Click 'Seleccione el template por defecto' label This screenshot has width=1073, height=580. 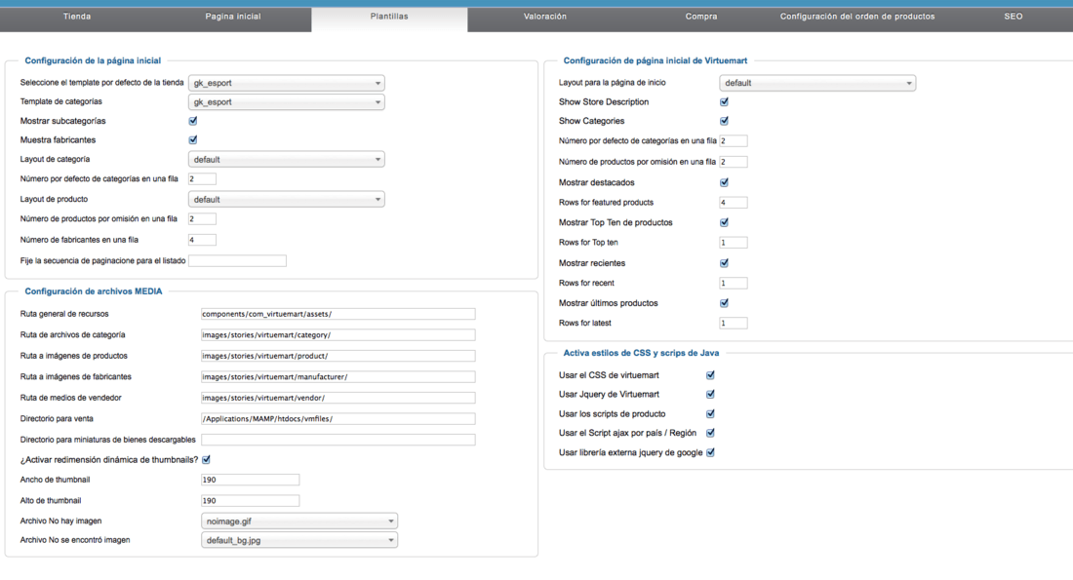coord(102,83)
